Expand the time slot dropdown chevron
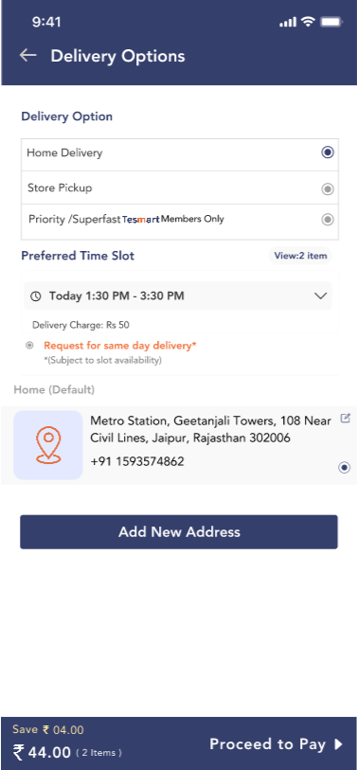This screenshot has width=357, height=770. click(321, 295)
